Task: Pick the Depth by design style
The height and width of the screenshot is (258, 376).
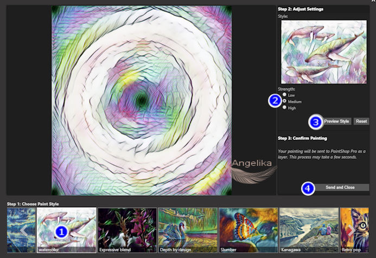Action: [187, 230]
